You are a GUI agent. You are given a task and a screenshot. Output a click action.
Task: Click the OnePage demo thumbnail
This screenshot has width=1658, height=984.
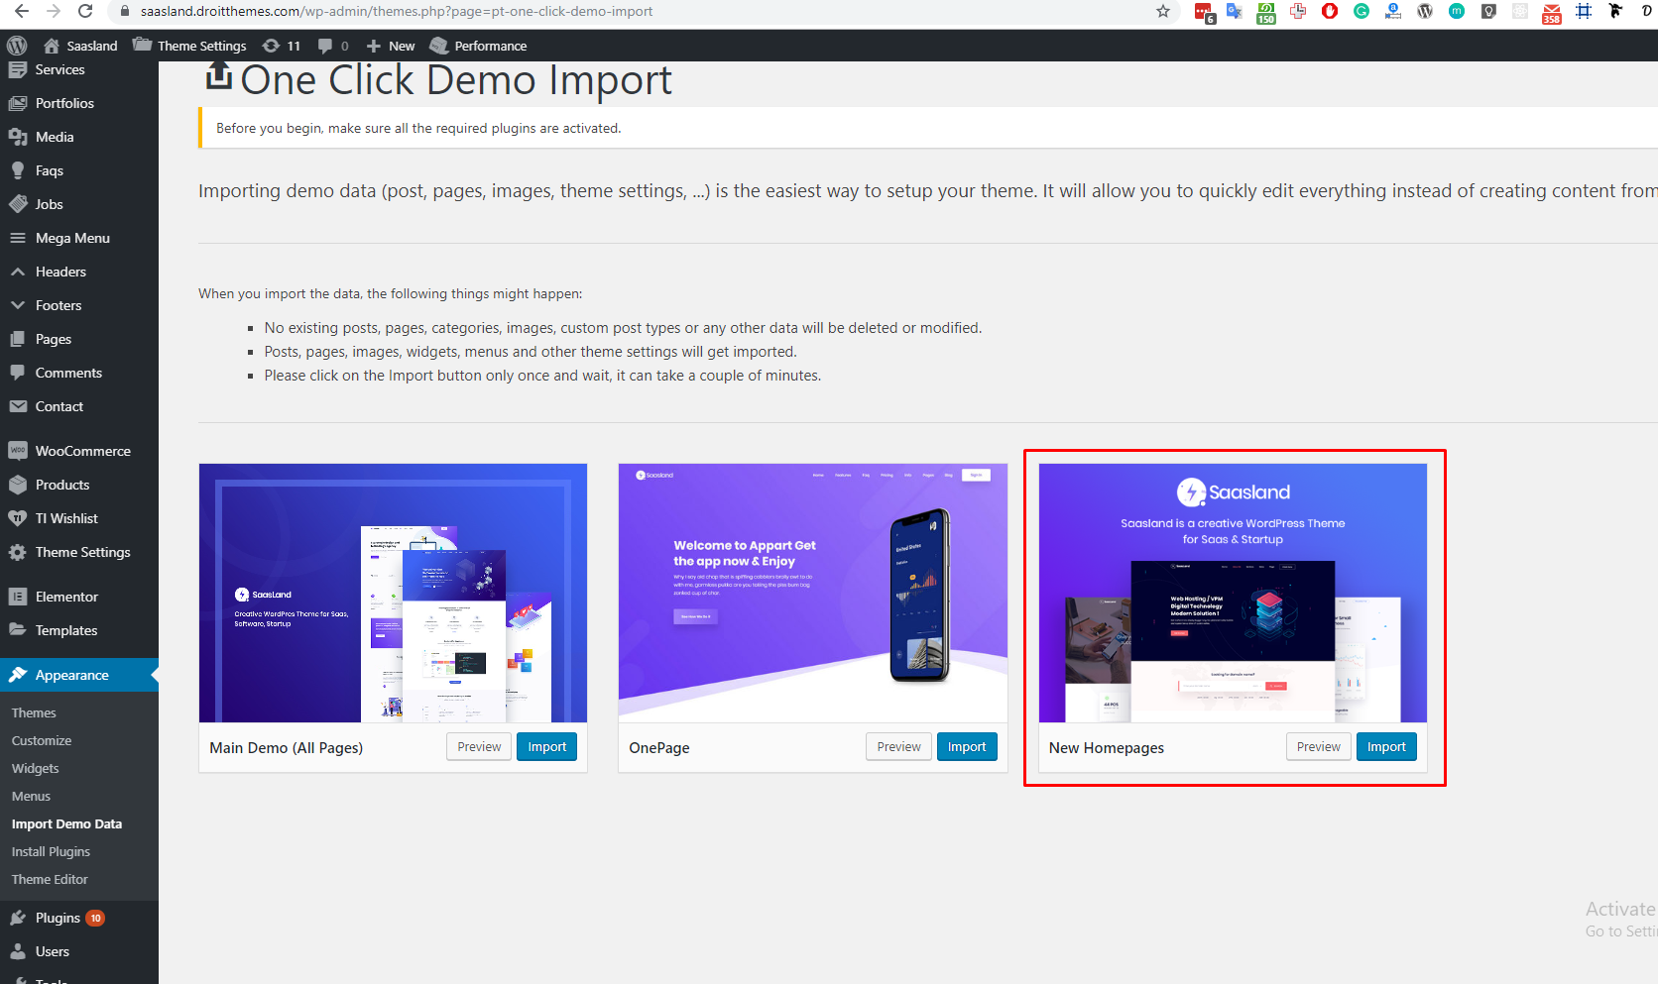(x=813, y=593)
